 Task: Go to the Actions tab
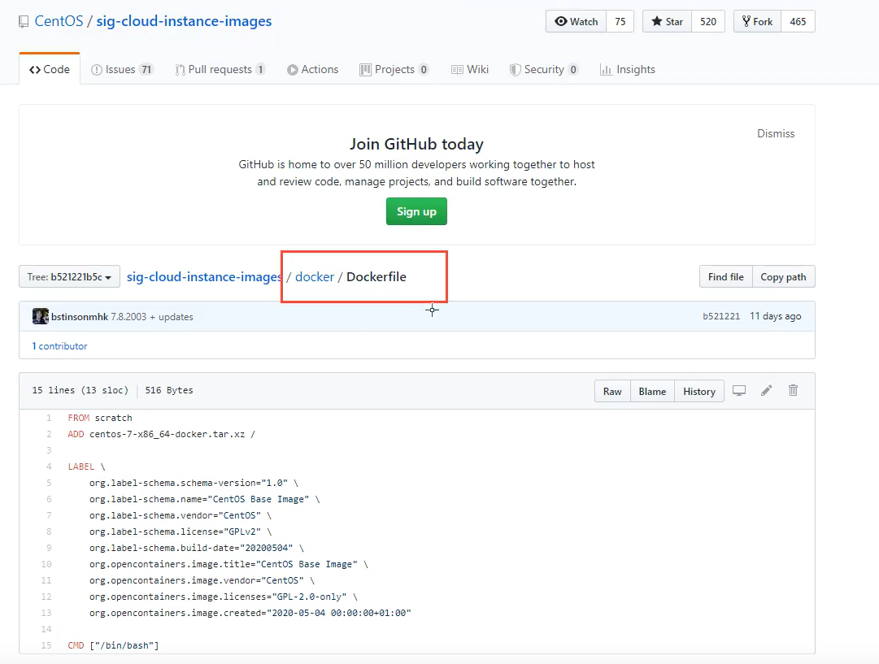313,69
